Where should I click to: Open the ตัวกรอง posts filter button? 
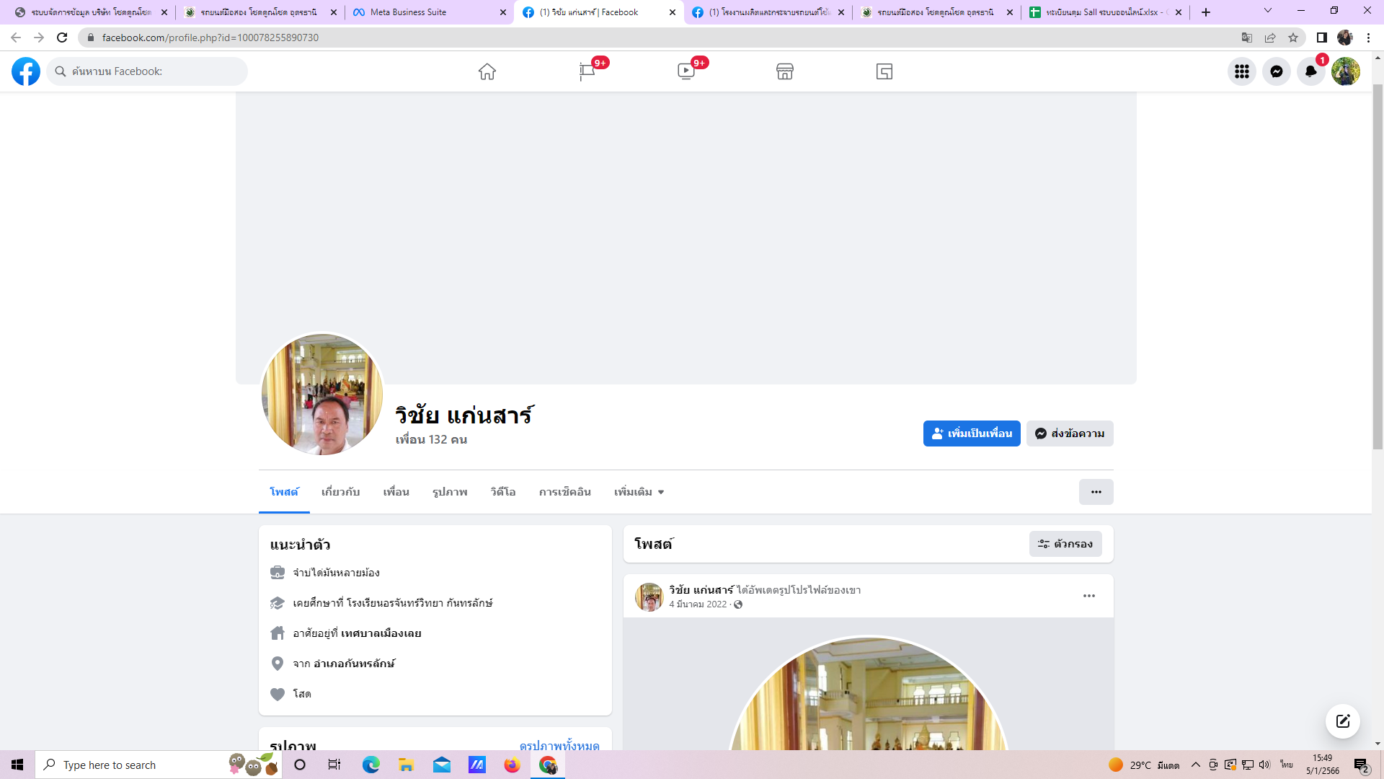1065,544
